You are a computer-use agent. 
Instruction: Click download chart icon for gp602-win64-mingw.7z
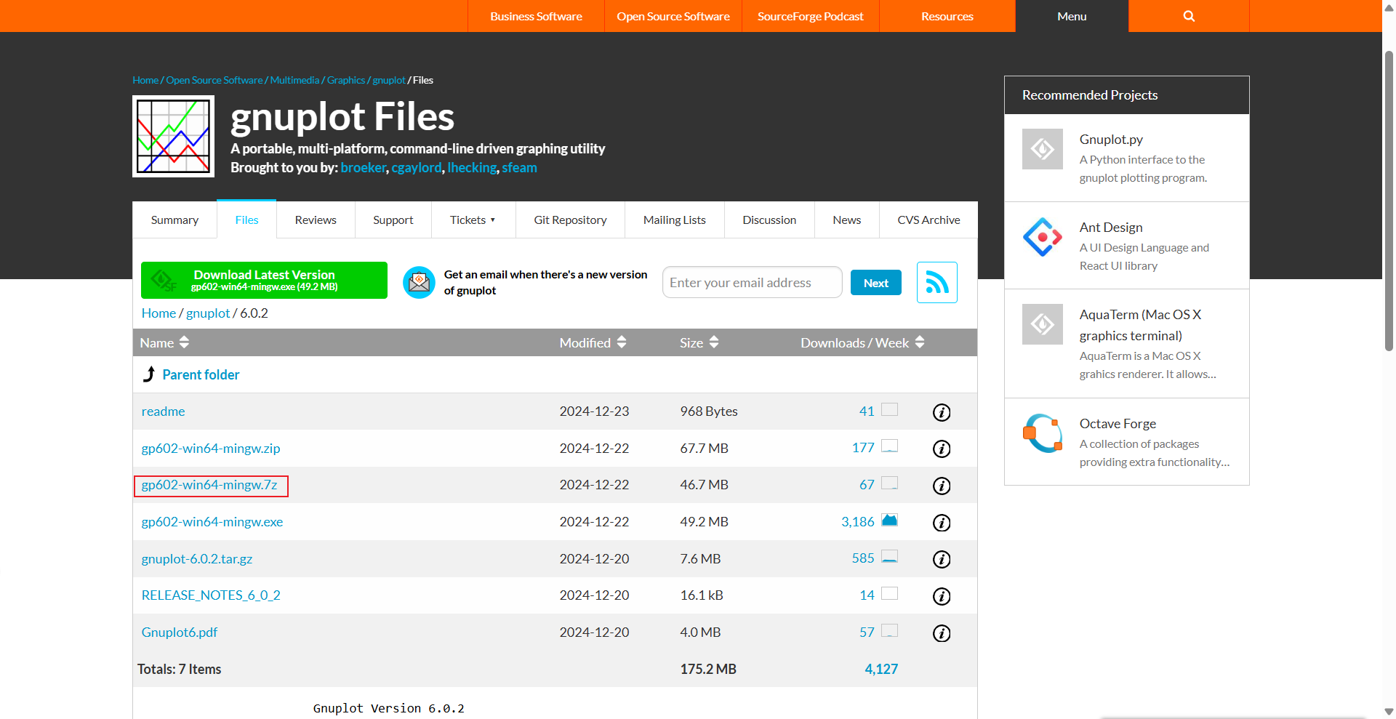(889, 483)
